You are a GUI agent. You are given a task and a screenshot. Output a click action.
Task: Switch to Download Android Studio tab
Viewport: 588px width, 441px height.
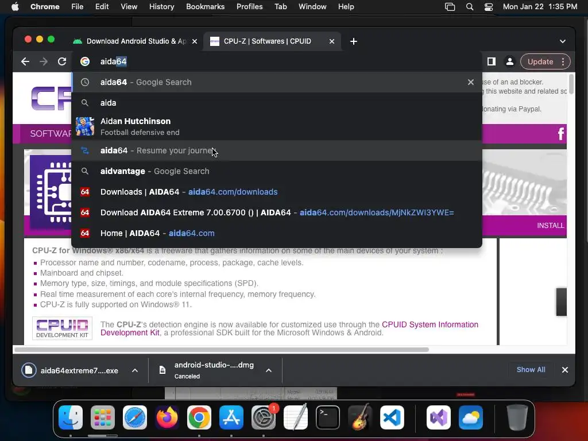(x=136, y=41)
